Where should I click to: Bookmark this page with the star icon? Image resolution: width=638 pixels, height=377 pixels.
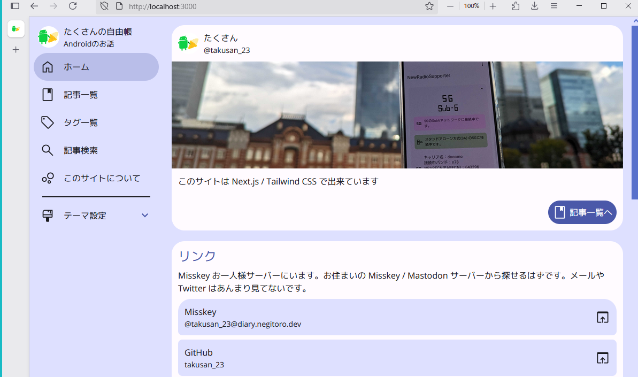429,6
